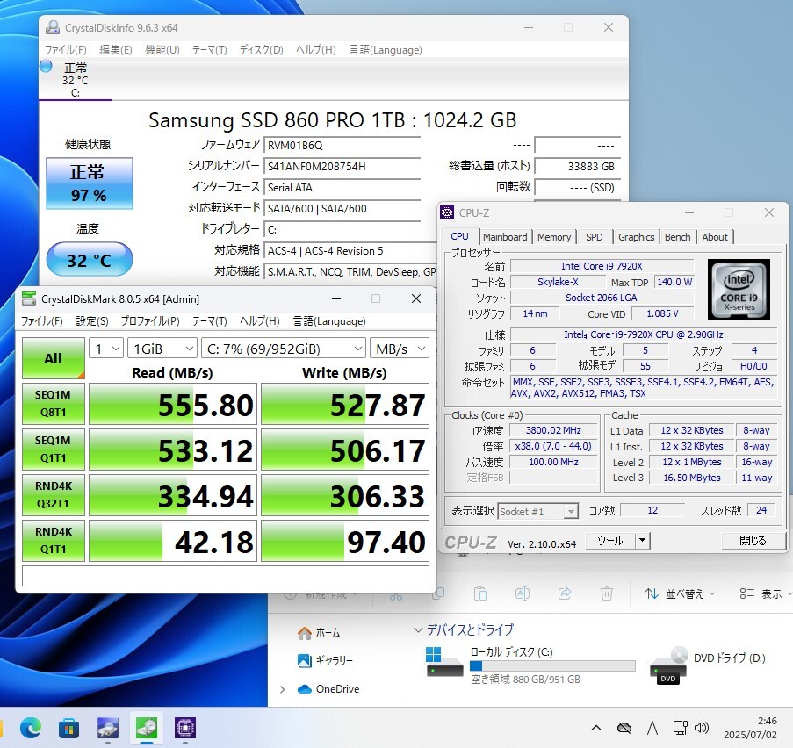Open Microsoft Edge from the taskbar

31,729
